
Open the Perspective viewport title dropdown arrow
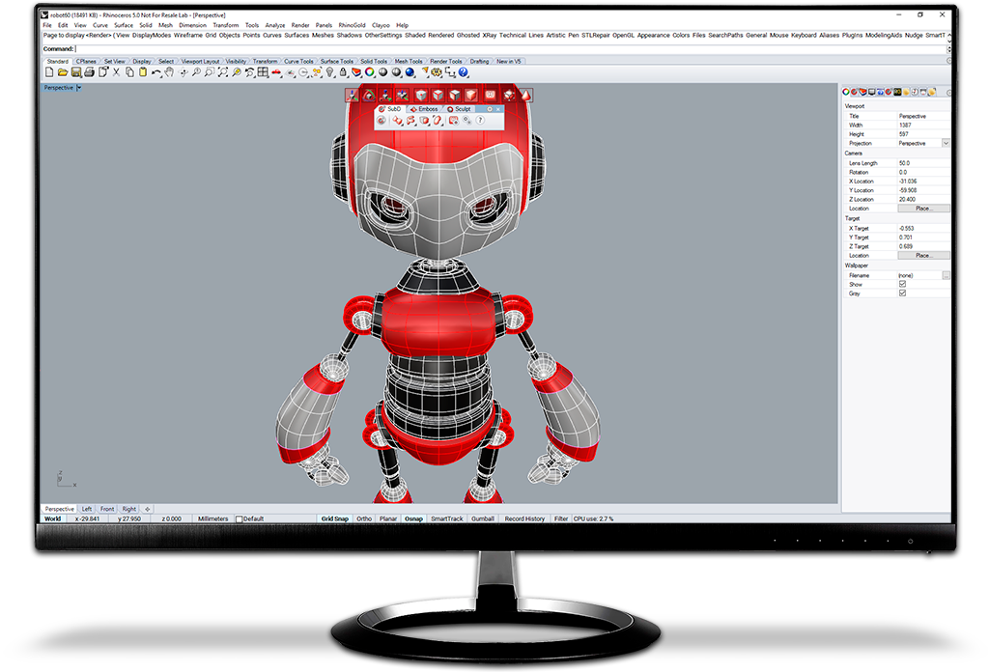pyautogui.click(x=79, y=88)
